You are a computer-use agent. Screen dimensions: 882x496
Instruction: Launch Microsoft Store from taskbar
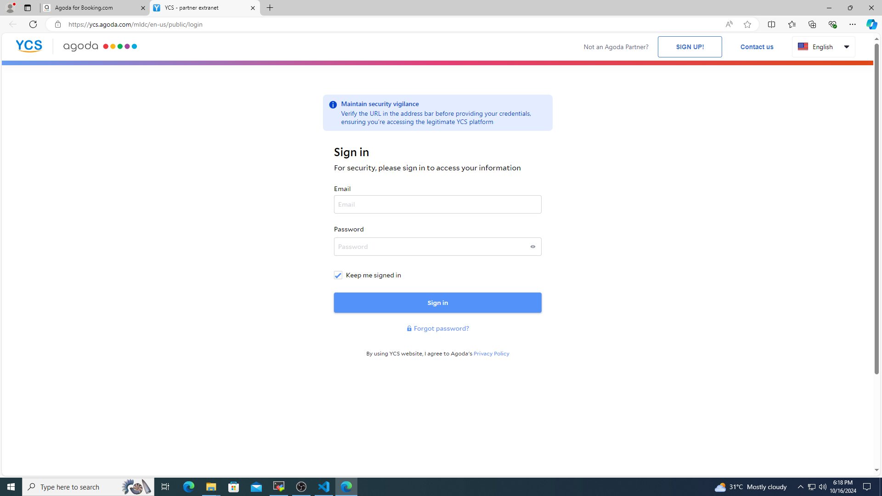point(234,487)
